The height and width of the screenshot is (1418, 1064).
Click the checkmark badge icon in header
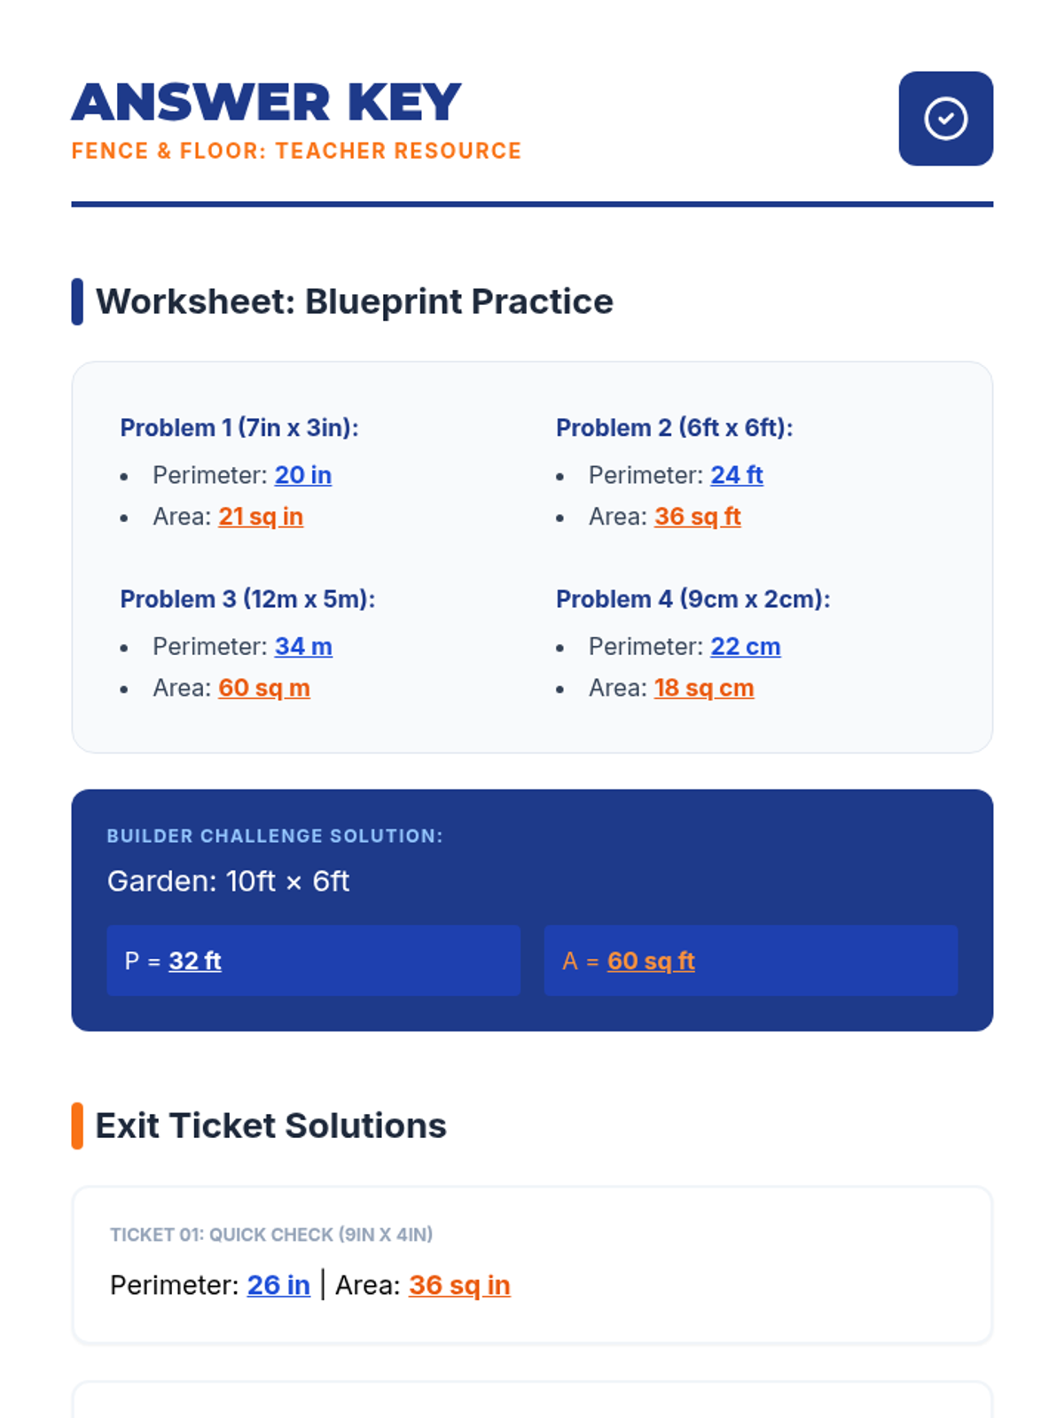945,119
